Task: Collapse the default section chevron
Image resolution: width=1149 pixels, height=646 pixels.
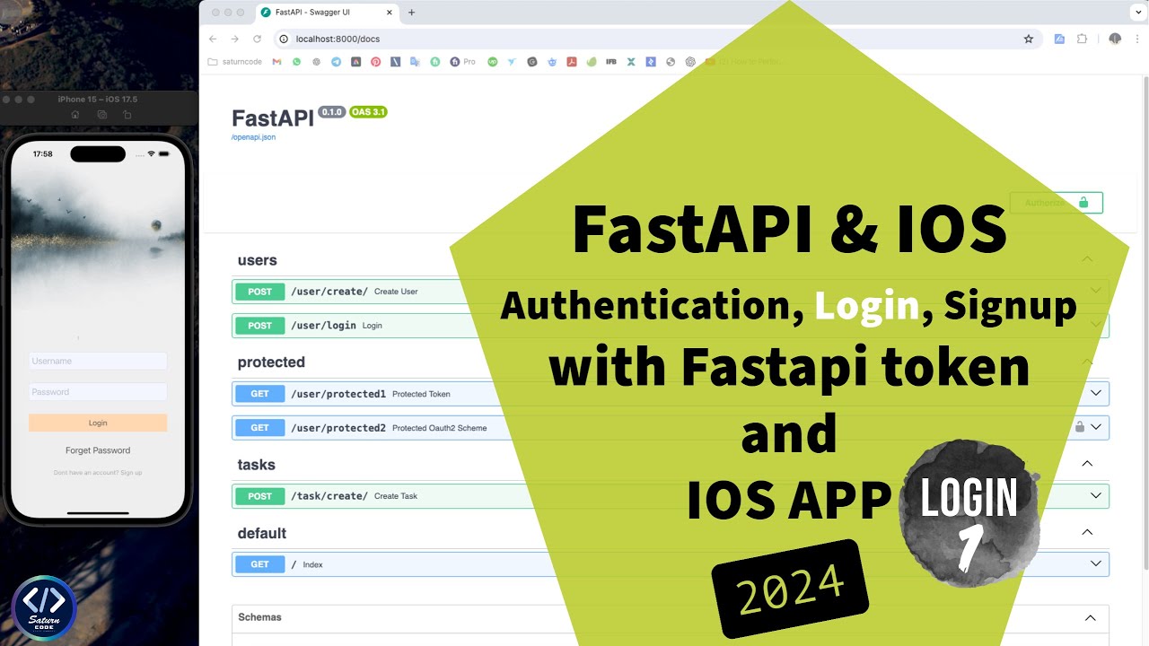Action: coord(1087,532)
